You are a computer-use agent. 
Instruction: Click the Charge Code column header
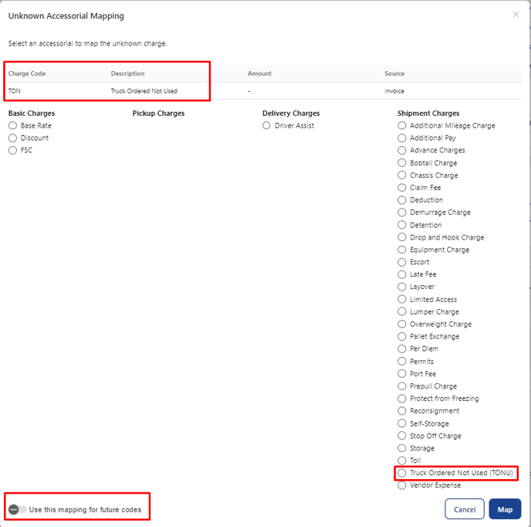[x=27, y=73]
